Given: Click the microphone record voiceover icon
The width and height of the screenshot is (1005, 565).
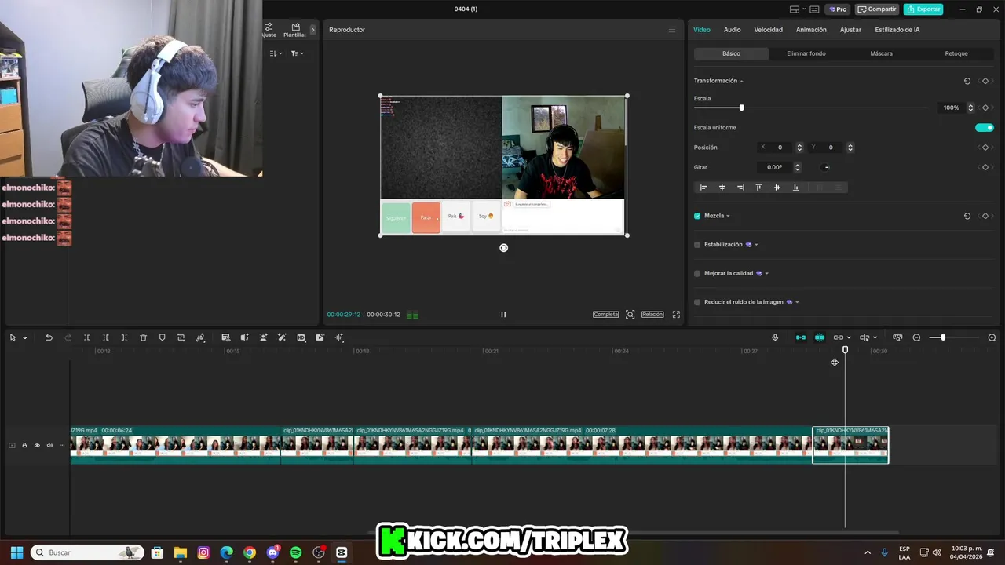Looking at the screenshot, I should [775, 337].
